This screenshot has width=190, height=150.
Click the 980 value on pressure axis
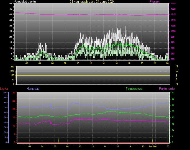173,54
